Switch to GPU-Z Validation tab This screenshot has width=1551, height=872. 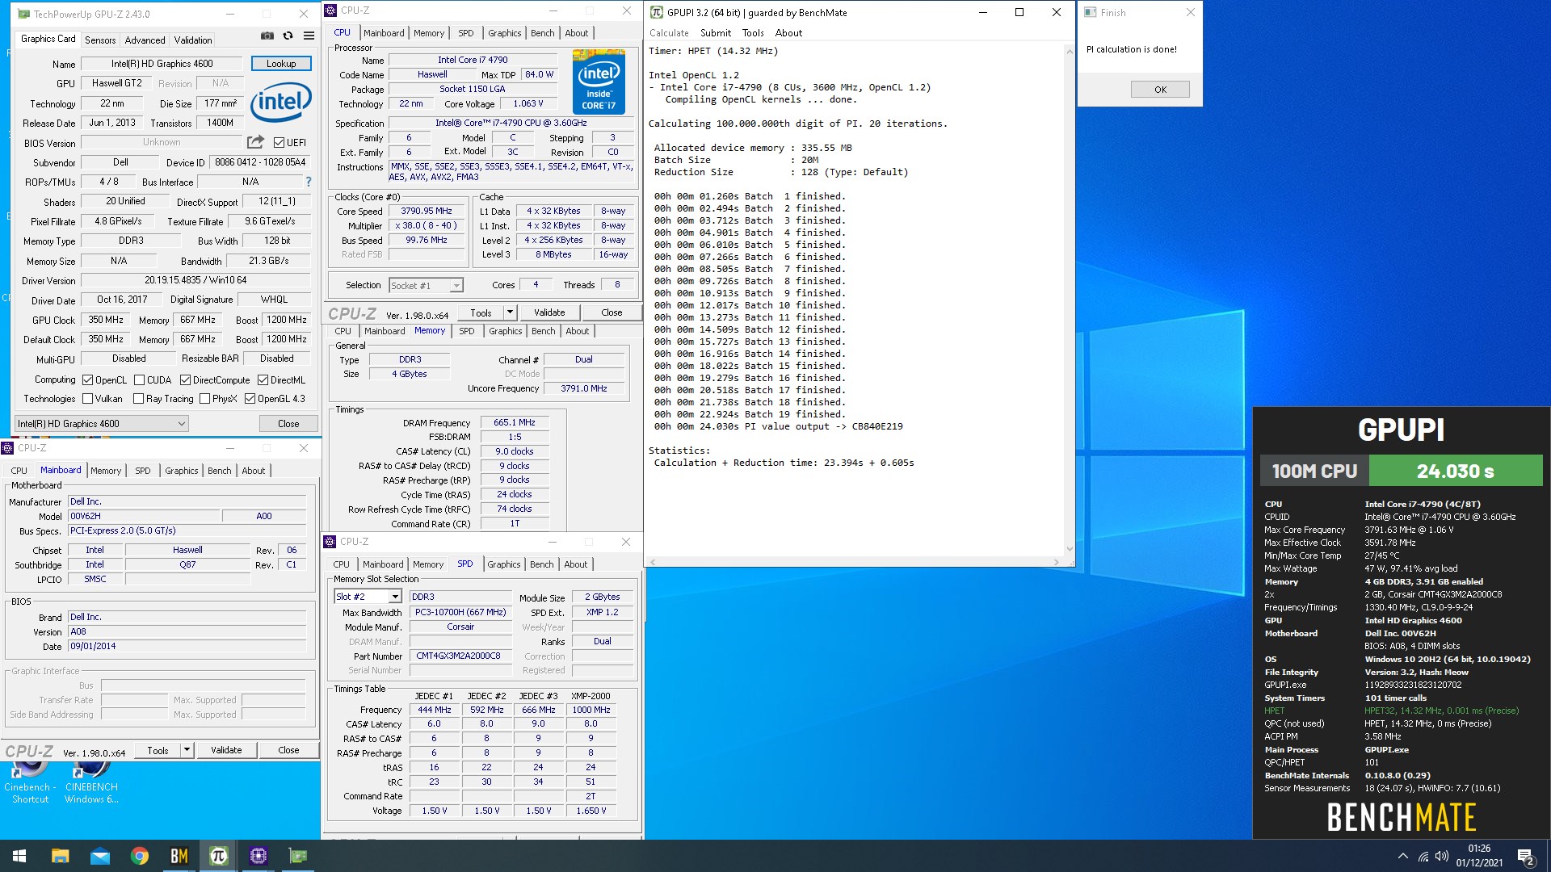coord(193,40)
